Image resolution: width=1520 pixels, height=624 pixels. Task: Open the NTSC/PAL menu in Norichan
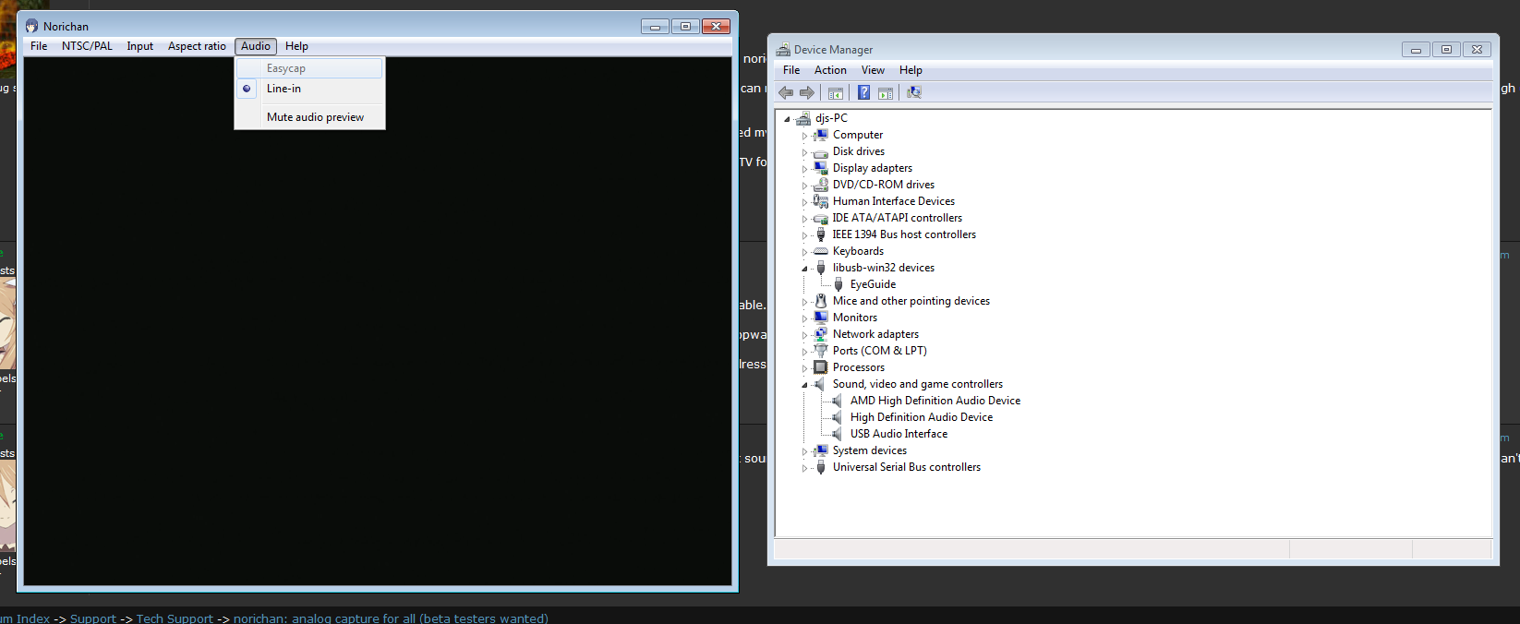coord(87,46)
